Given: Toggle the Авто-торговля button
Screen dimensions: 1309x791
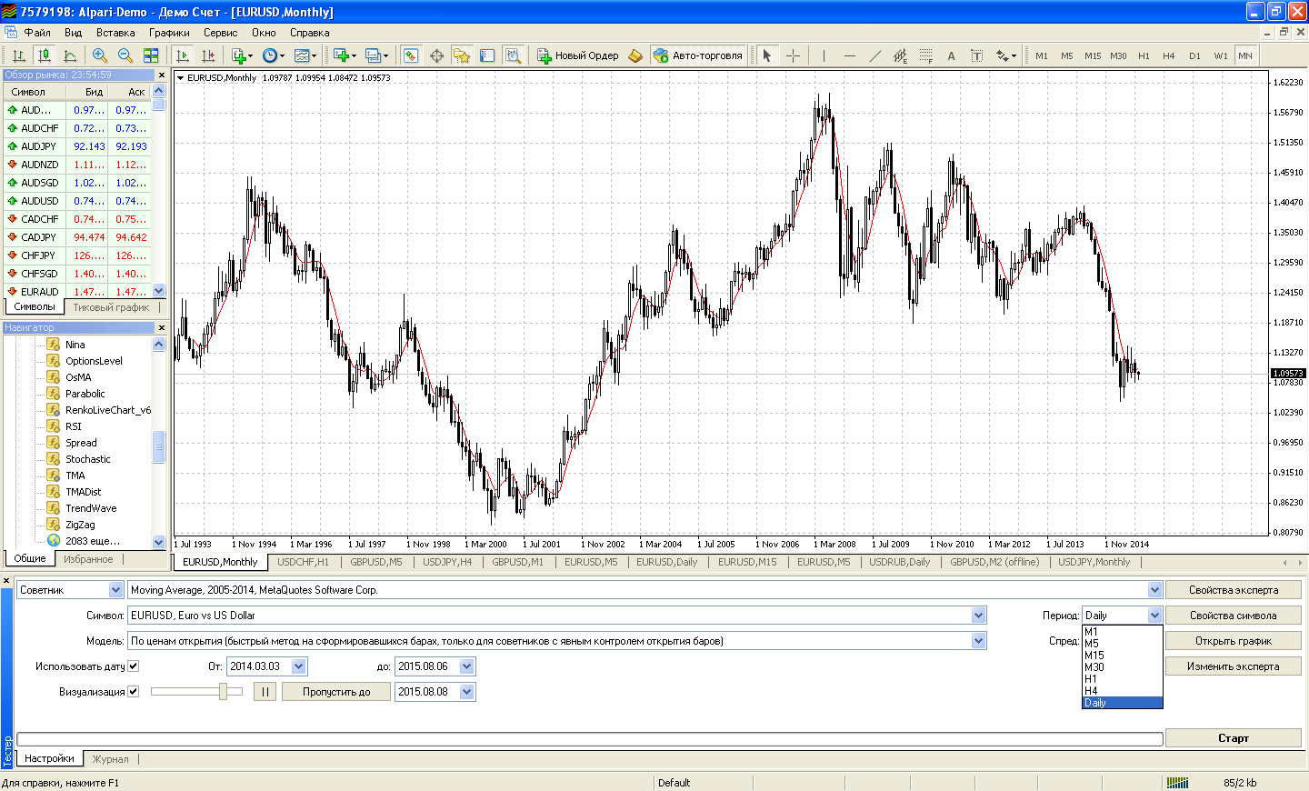Looking at the screenshot, I should point(697,55).
